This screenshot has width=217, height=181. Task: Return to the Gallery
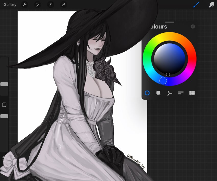[x=10, y=4]
